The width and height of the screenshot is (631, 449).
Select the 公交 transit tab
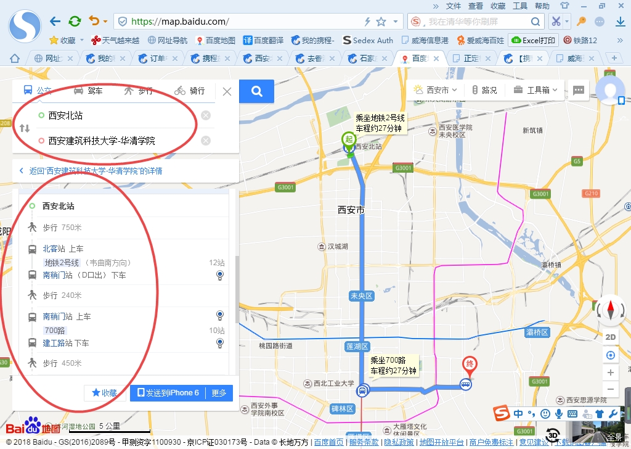tap(38, 90)
